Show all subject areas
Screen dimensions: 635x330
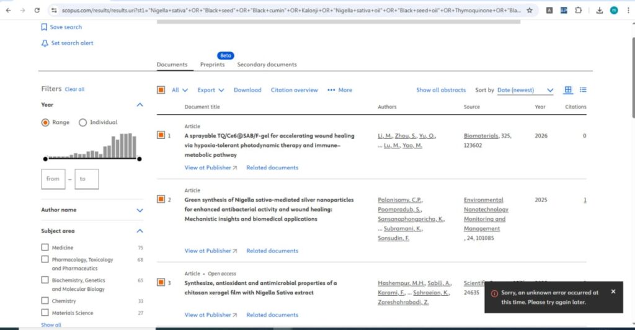click(51, 325)
